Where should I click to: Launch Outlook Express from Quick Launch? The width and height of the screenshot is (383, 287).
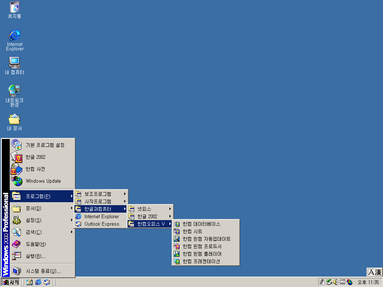[47, 283]
